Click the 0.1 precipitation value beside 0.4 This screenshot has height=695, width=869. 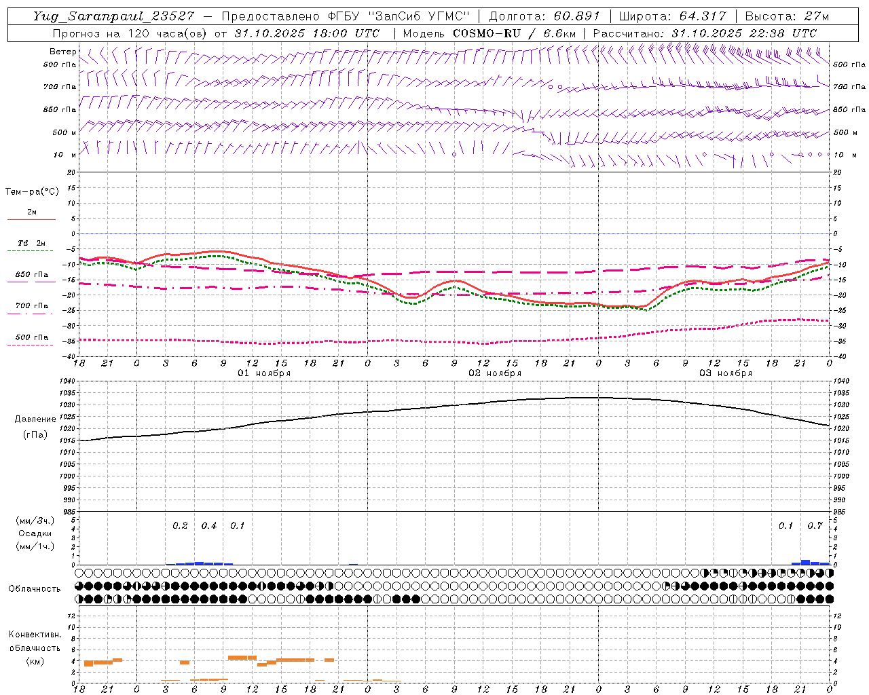237,526
